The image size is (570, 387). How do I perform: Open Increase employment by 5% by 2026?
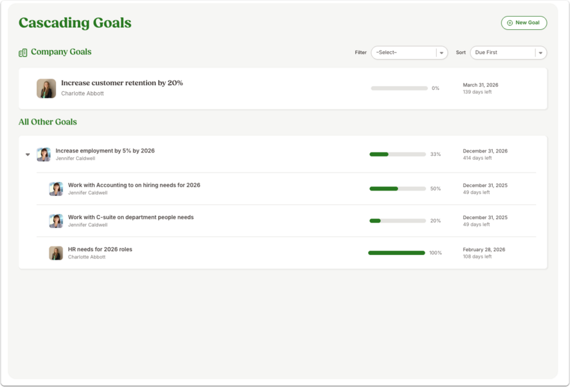point(105,151)
